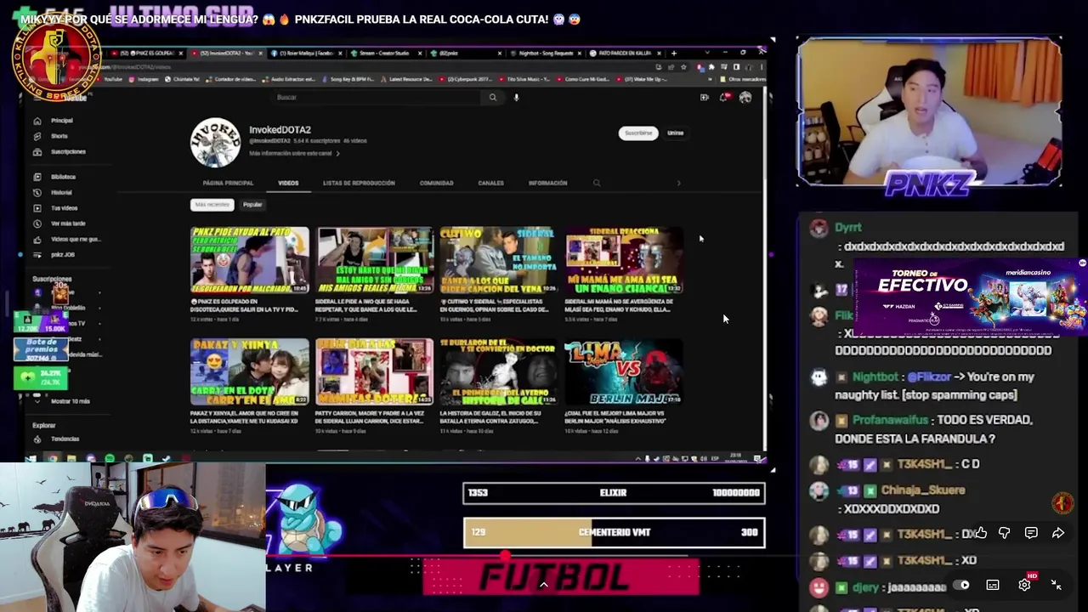The image size is (1088, 612).
Task: Open ESTOY HARTO Sideral video thumbnail
Action: click(375, 260)
